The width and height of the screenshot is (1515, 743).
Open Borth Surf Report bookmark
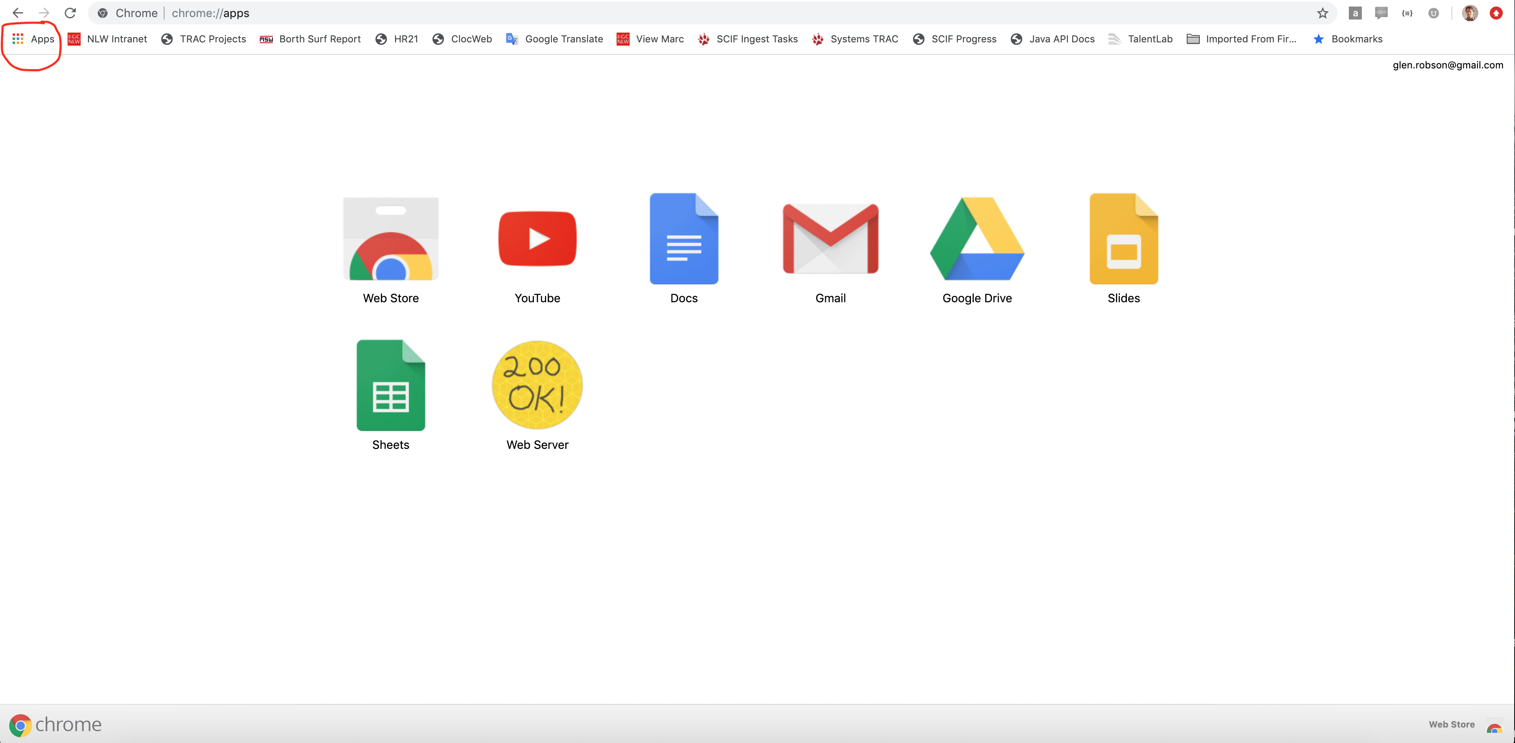click(x=310, y=39)
